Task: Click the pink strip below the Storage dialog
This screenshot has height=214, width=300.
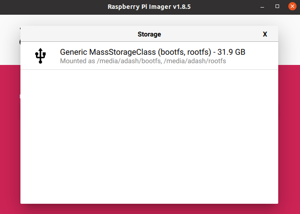Action: (x=149, y=209)
